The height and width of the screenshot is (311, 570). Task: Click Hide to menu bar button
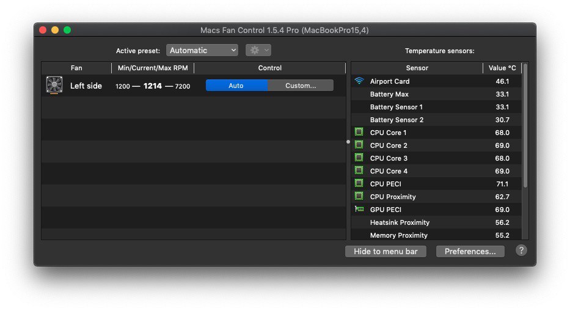(385, 251)
